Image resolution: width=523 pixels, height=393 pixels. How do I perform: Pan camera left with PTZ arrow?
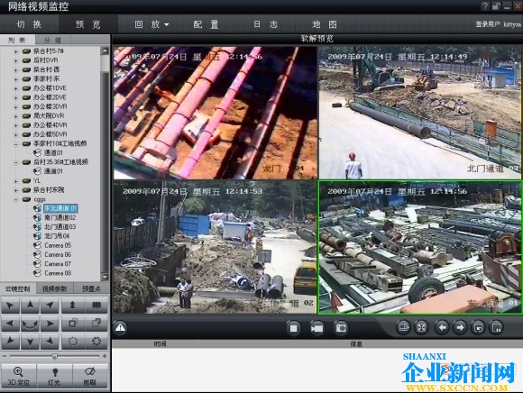10,324
